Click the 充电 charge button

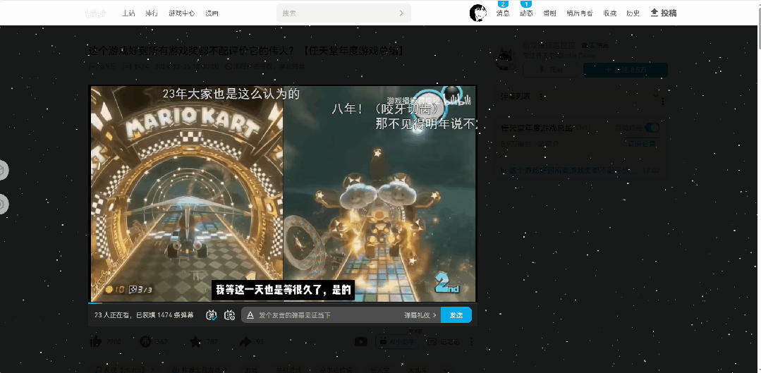point(550,70)
